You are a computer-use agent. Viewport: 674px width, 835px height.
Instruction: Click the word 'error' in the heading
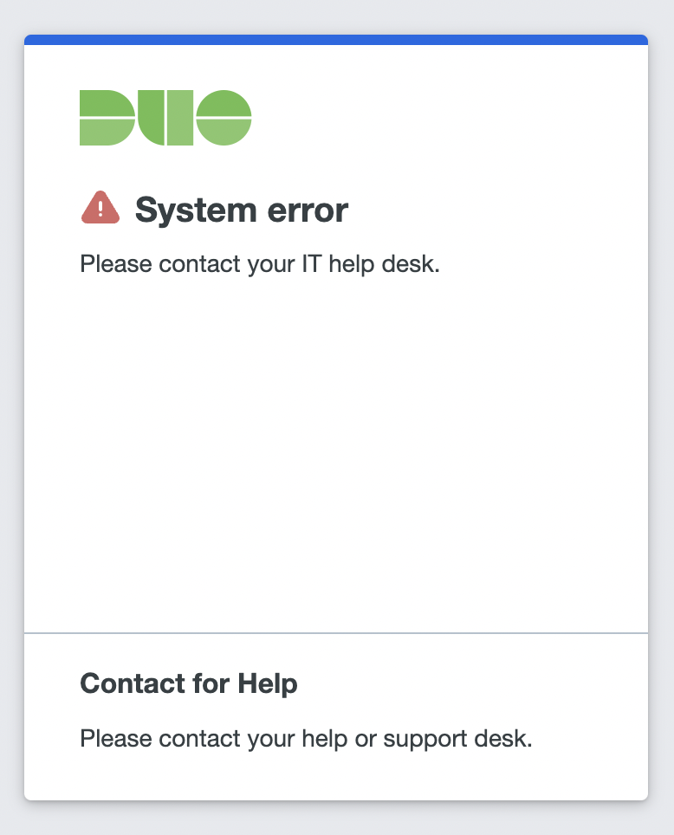click(308, 210)
